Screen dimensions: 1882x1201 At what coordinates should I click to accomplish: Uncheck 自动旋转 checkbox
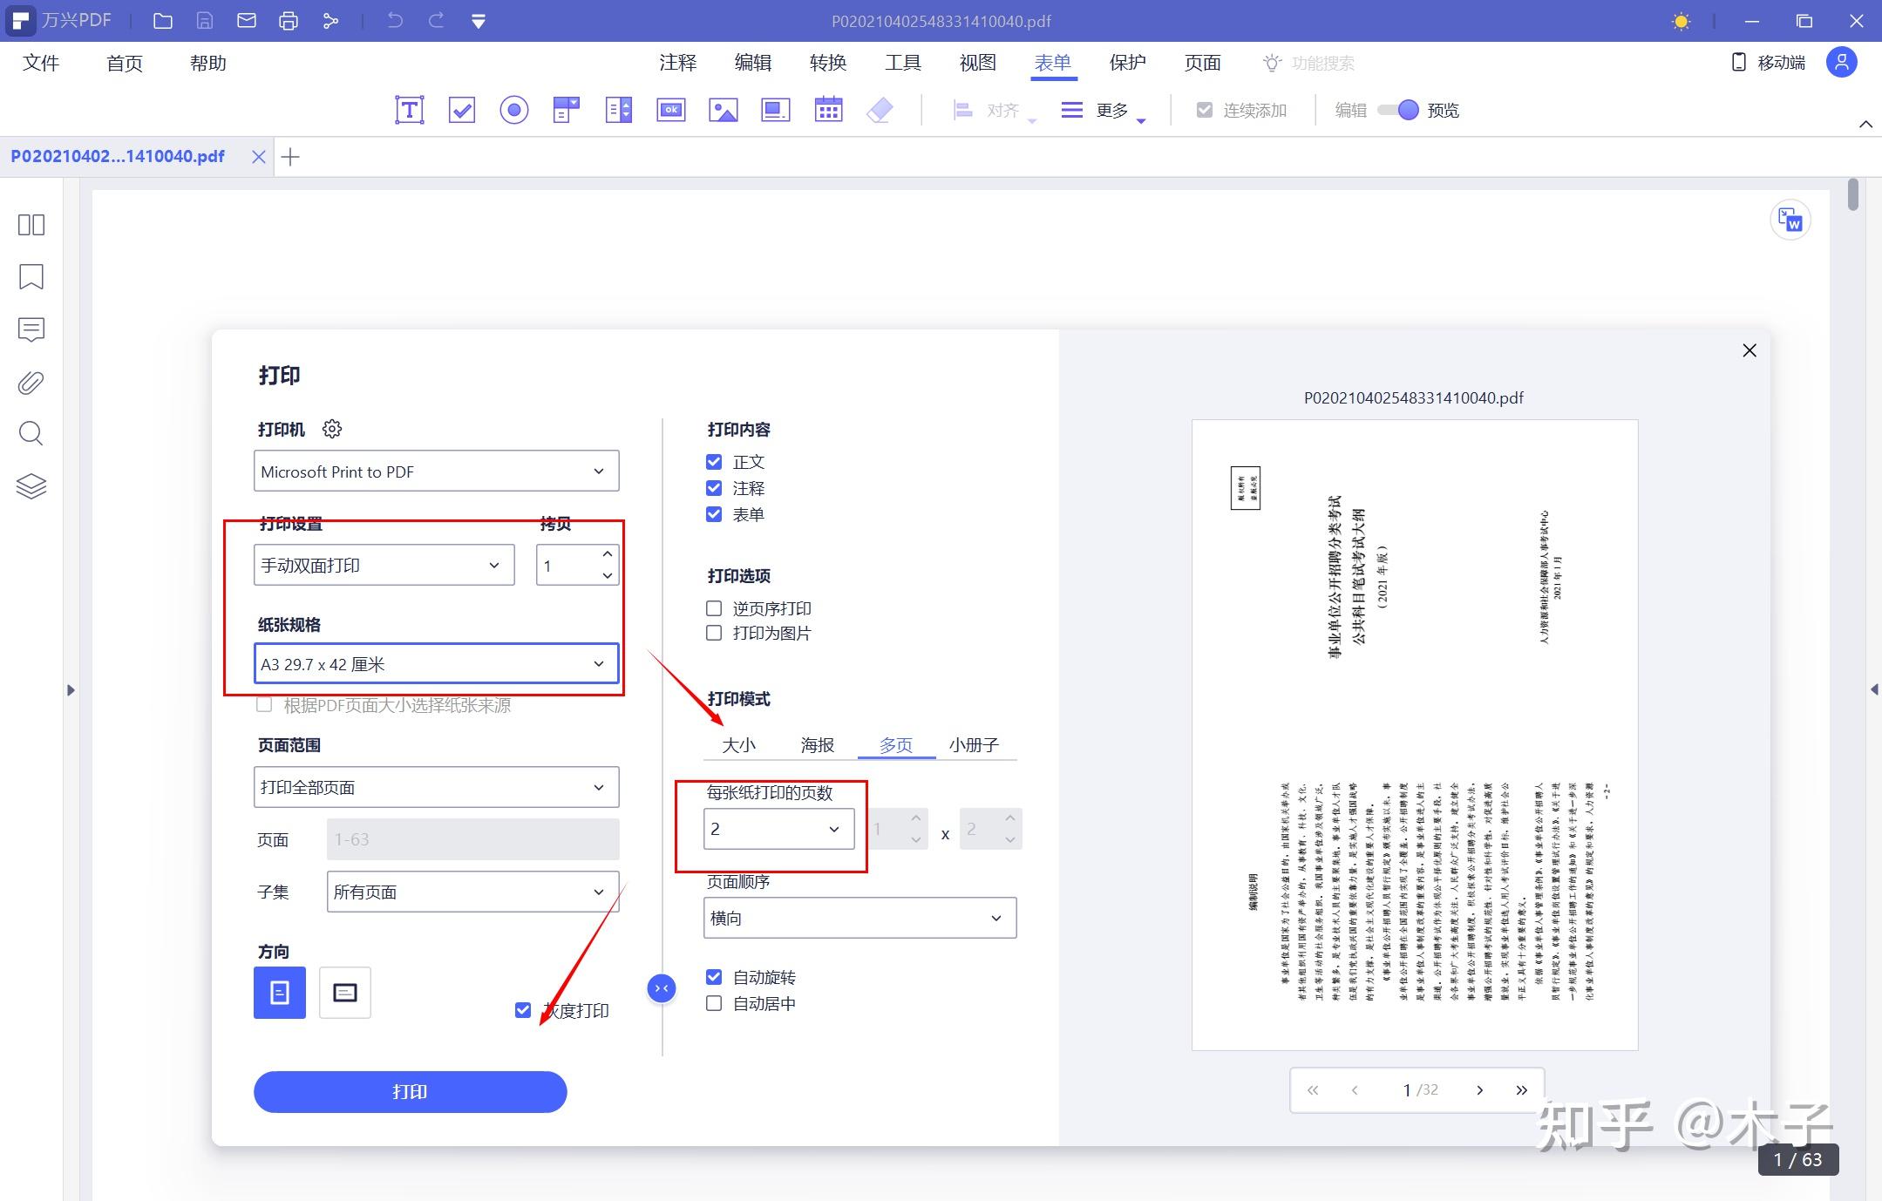click(x=714, y=977)
